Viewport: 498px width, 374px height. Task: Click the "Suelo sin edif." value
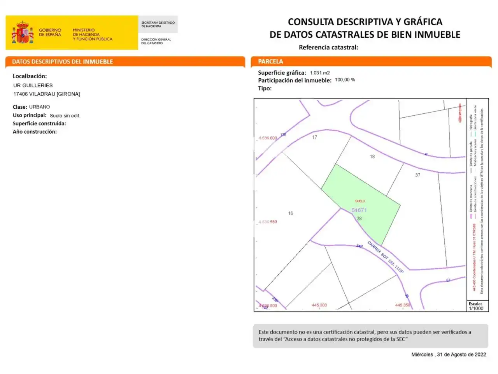65,116
